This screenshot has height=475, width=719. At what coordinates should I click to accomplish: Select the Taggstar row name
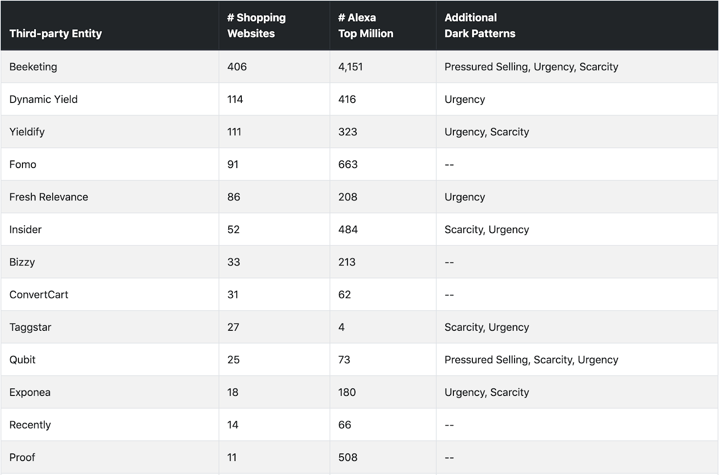click(x=30, y=327)
